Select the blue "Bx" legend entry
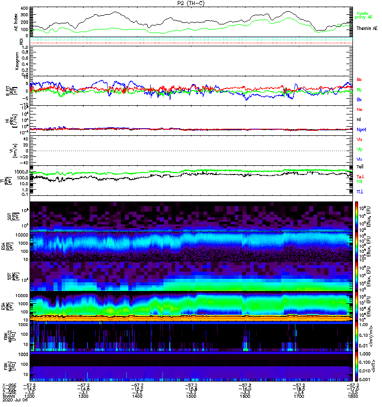 tap(359, 99)
